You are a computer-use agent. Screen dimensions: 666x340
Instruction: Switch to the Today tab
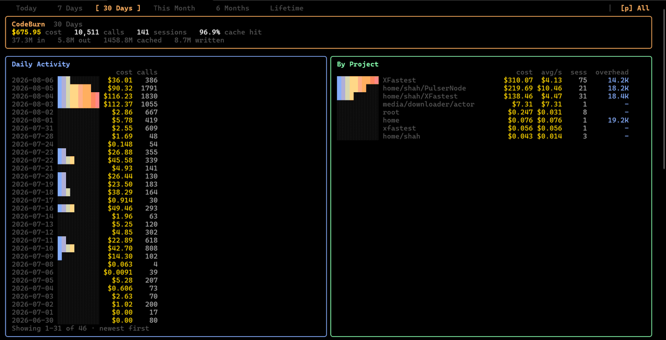pos(26,8)
